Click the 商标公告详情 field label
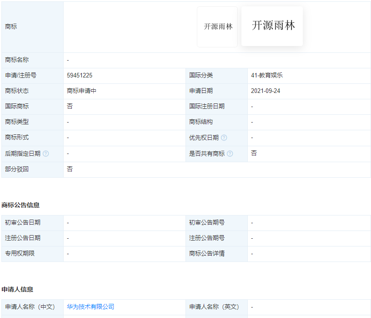 click(x=207, y=253)
